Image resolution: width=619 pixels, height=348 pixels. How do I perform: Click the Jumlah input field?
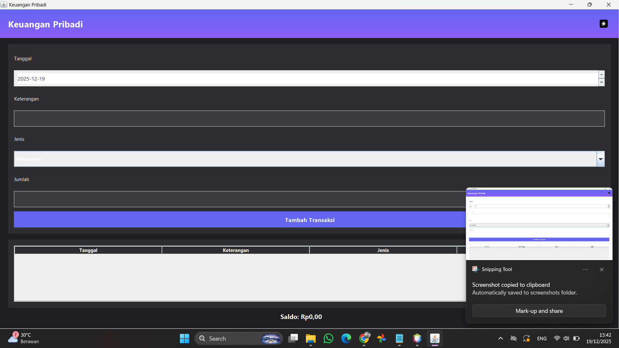pyautogui.click(x=239, y=199)
